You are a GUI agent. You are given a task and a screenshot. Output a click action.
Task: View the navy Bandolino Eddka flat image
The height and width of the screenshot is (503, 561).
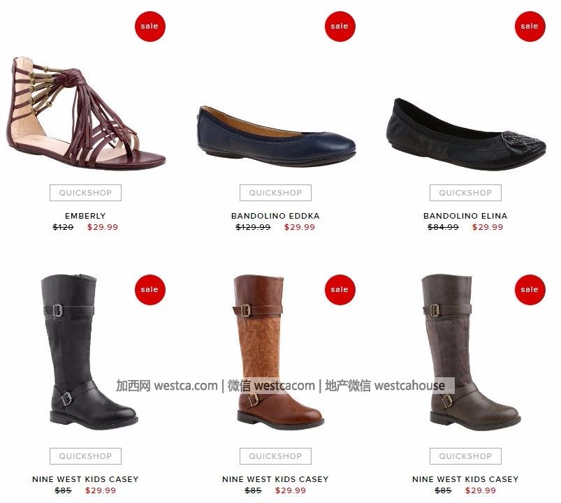276,136
